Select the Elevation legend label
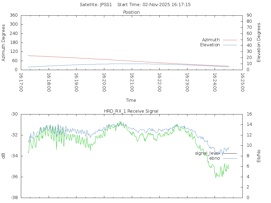 pos(210,45)
